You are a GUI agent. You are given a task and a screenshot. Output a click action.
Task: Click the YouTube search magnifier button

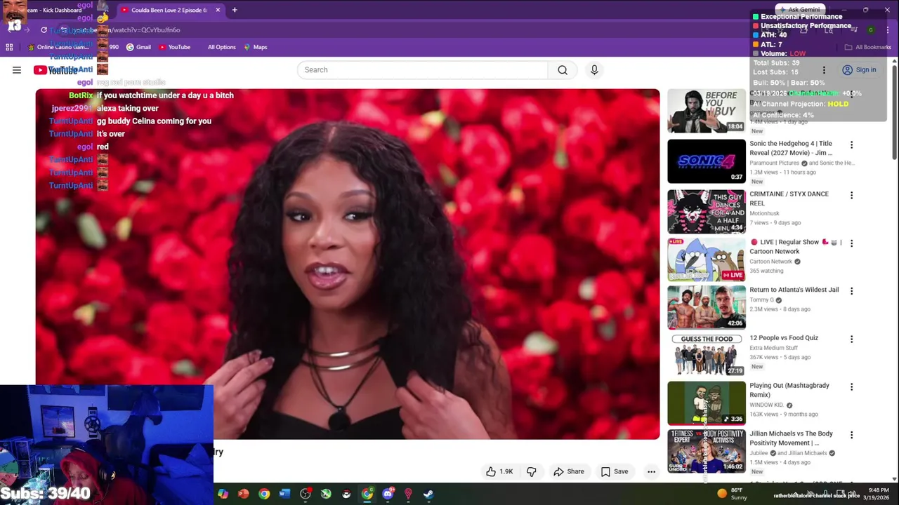pos(563,70)
